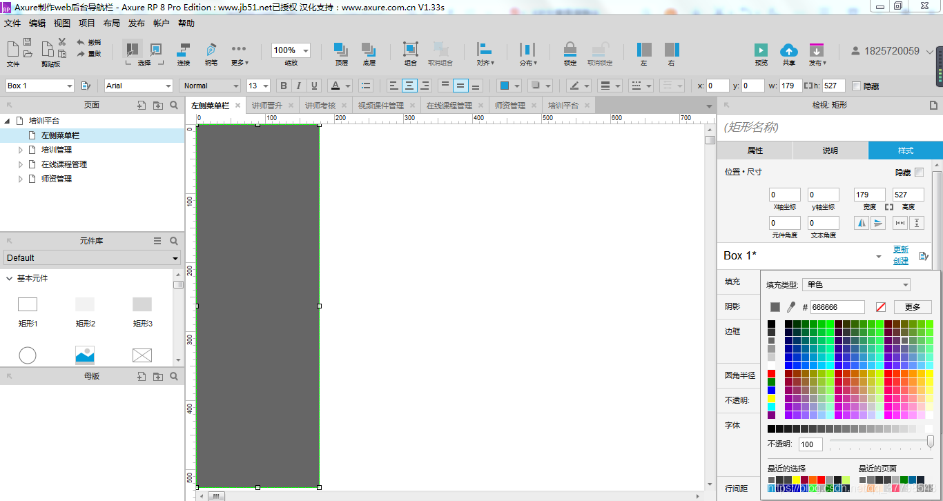The image size is (943, 501).
Task: Toggle align text center
Action: pos(409,86)
